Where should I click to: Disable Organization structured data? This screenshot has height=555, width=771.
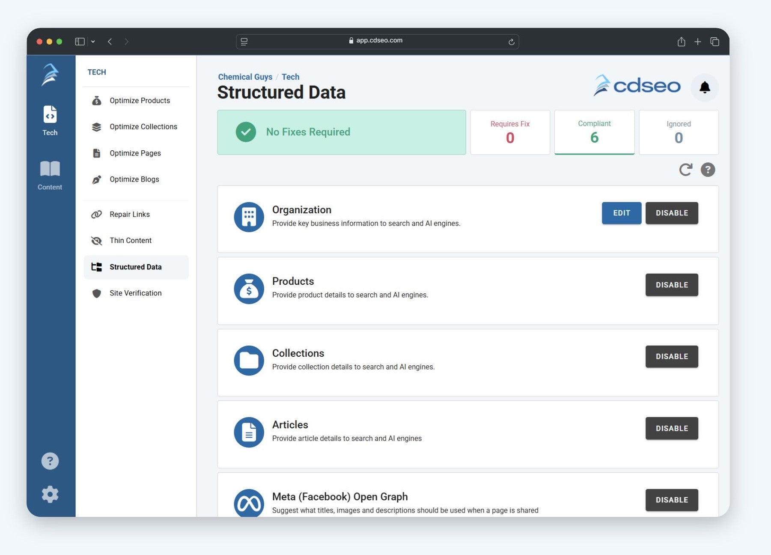coord(671,213)
